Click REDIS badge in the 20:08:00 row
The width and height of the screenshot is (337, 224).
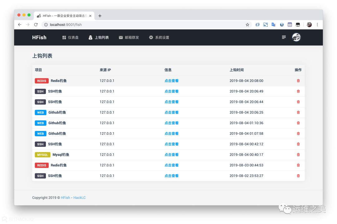[42, 81]
